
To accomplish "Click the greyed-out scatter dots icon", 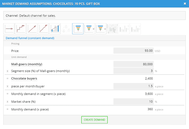I will tap(66, 28).
